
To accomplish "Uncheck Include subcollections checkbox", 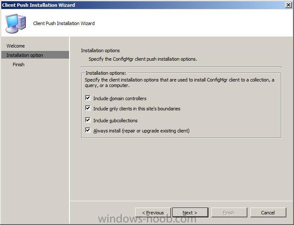I will coord(88,120).
